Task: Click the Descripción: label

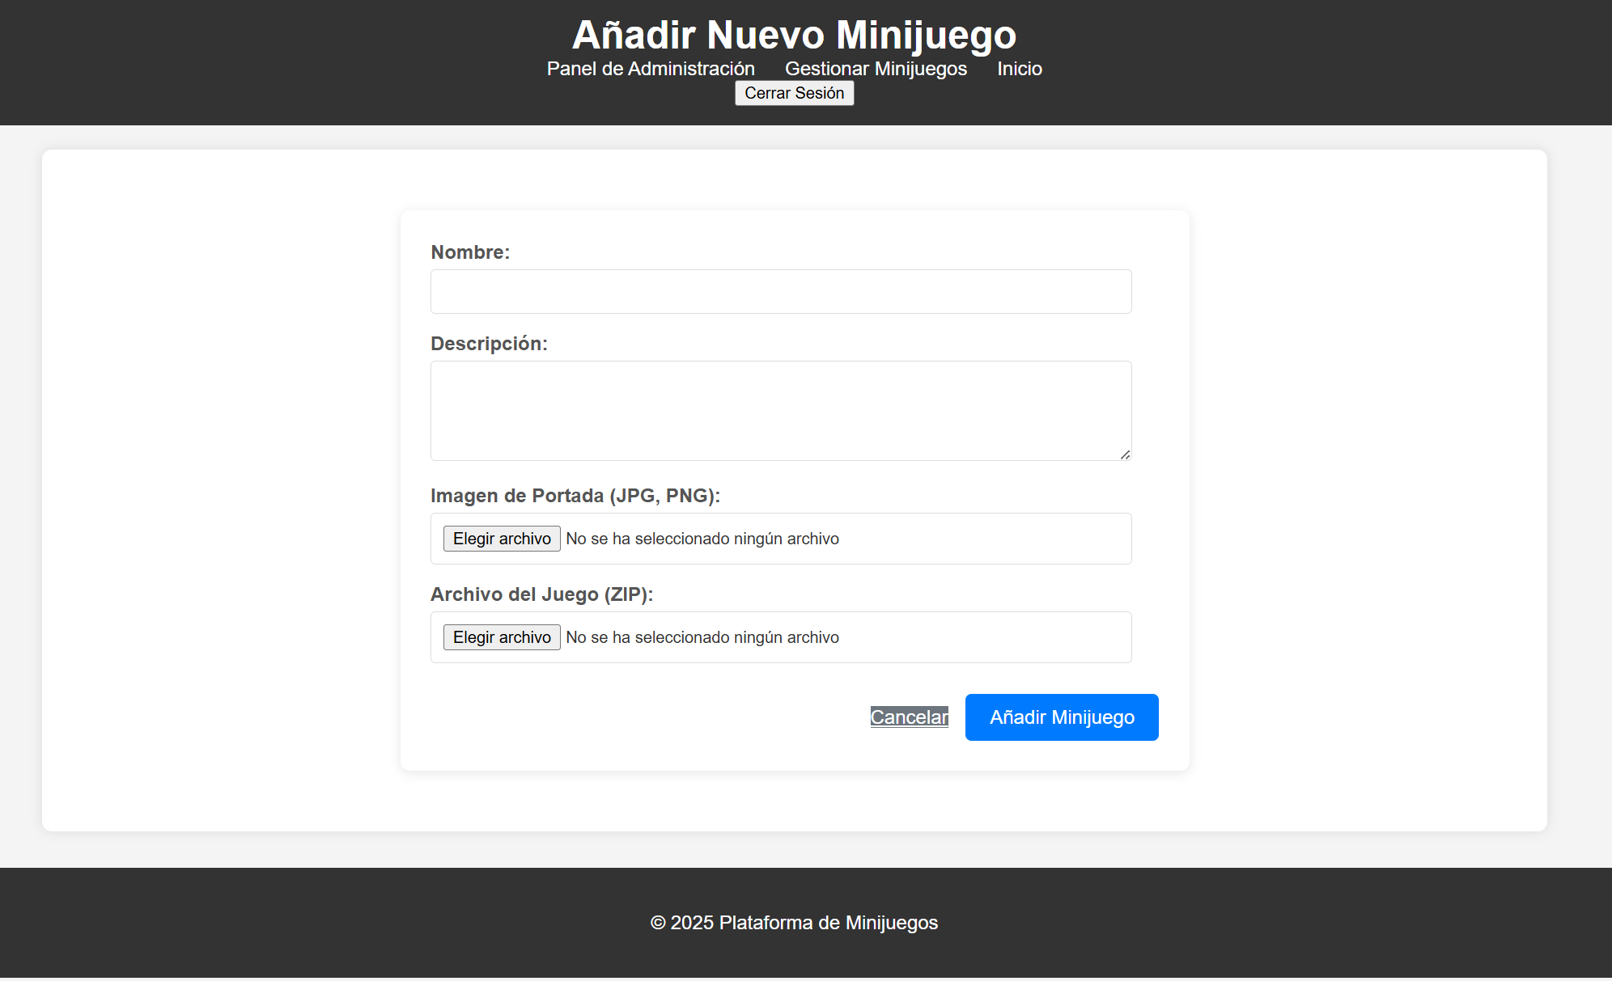Action: click(x=489, y=344)
